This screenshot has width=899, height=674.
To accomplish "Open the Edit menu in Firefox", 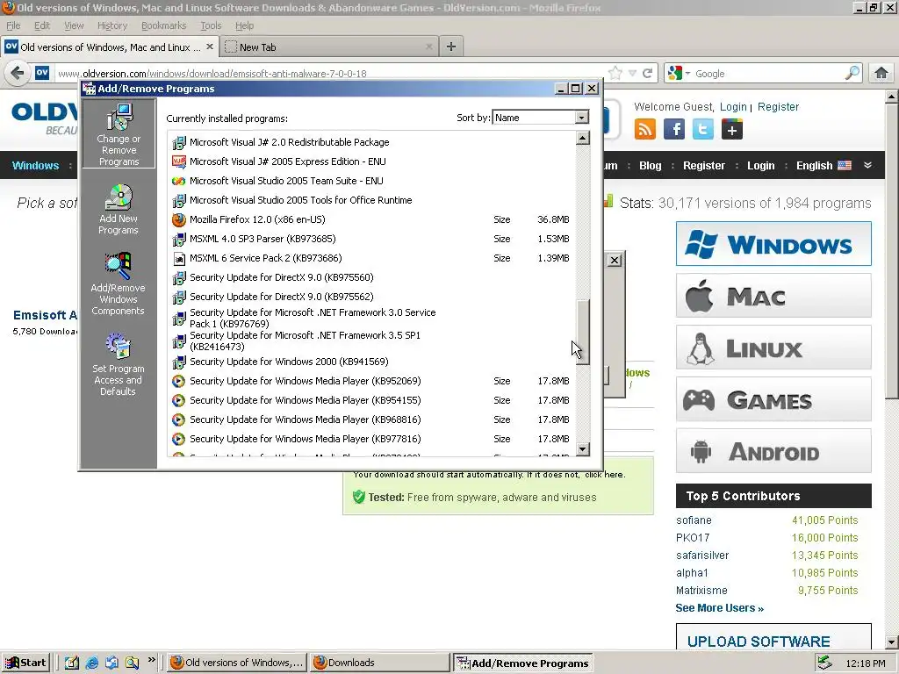I will [42, 25].
